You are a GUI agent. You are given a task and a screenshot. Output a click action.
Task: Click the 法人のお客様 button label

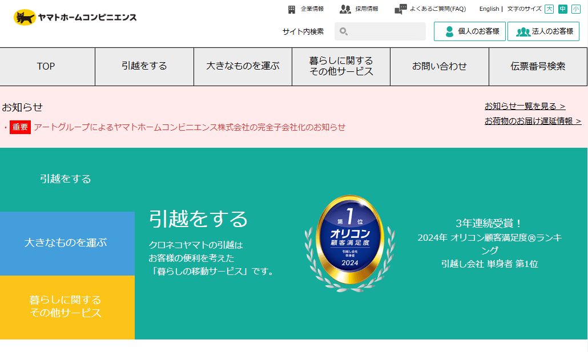553,31
